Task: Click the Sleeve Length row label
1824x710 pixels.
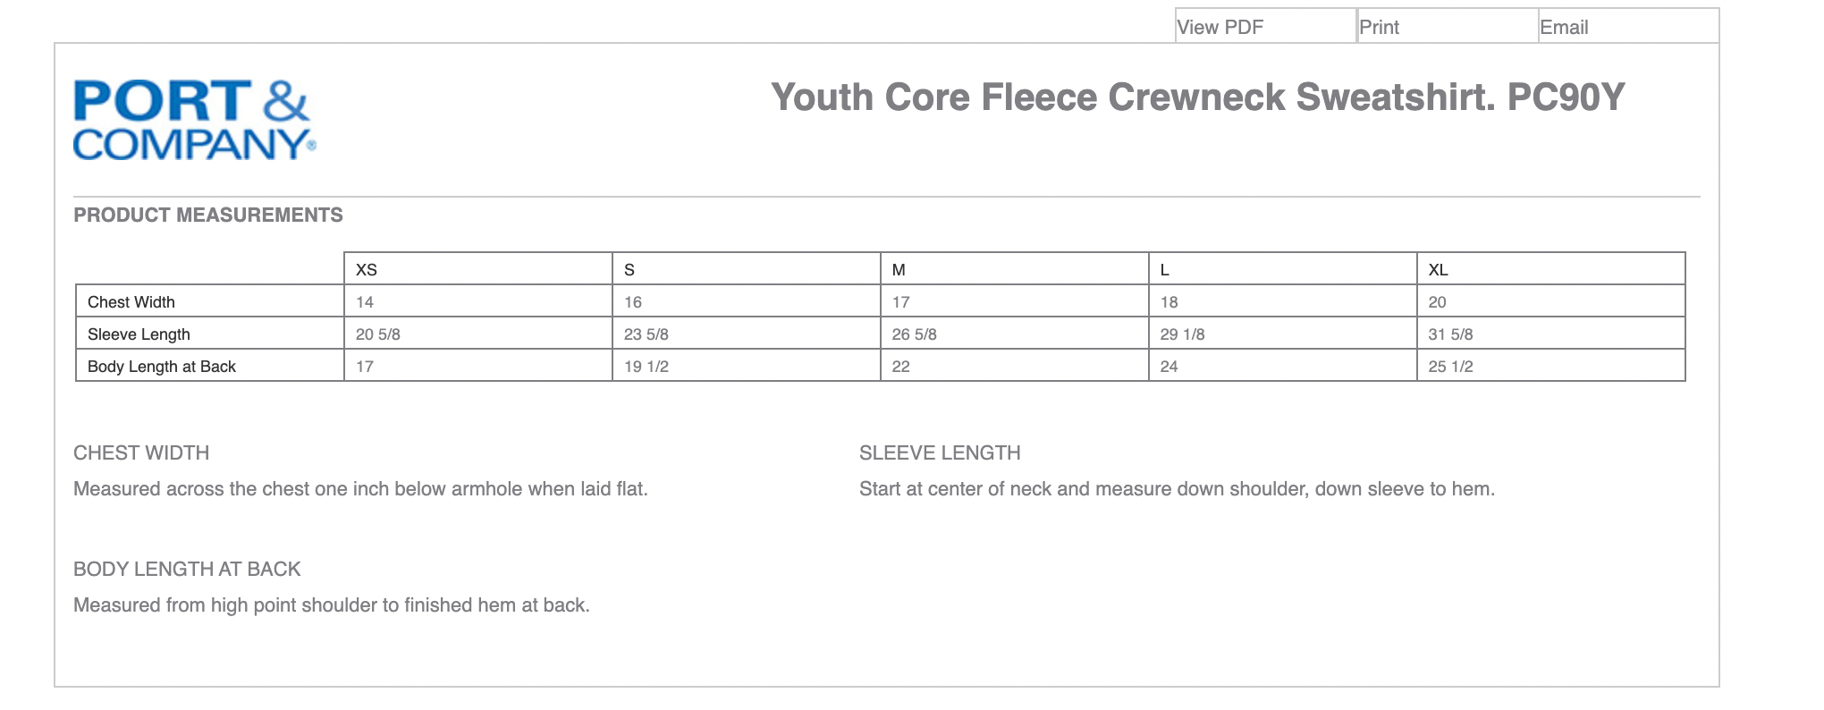Action: tap(139, 334)
